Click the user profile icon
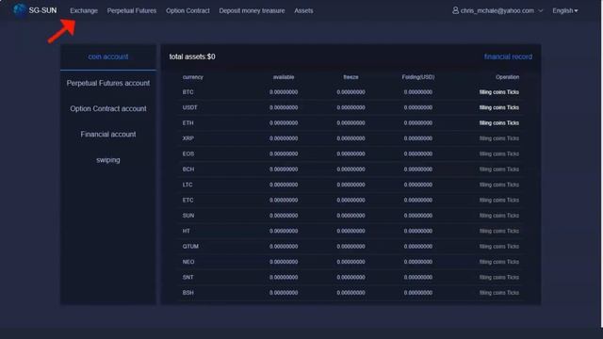The image size is (603, 339). tap(455, 10)
